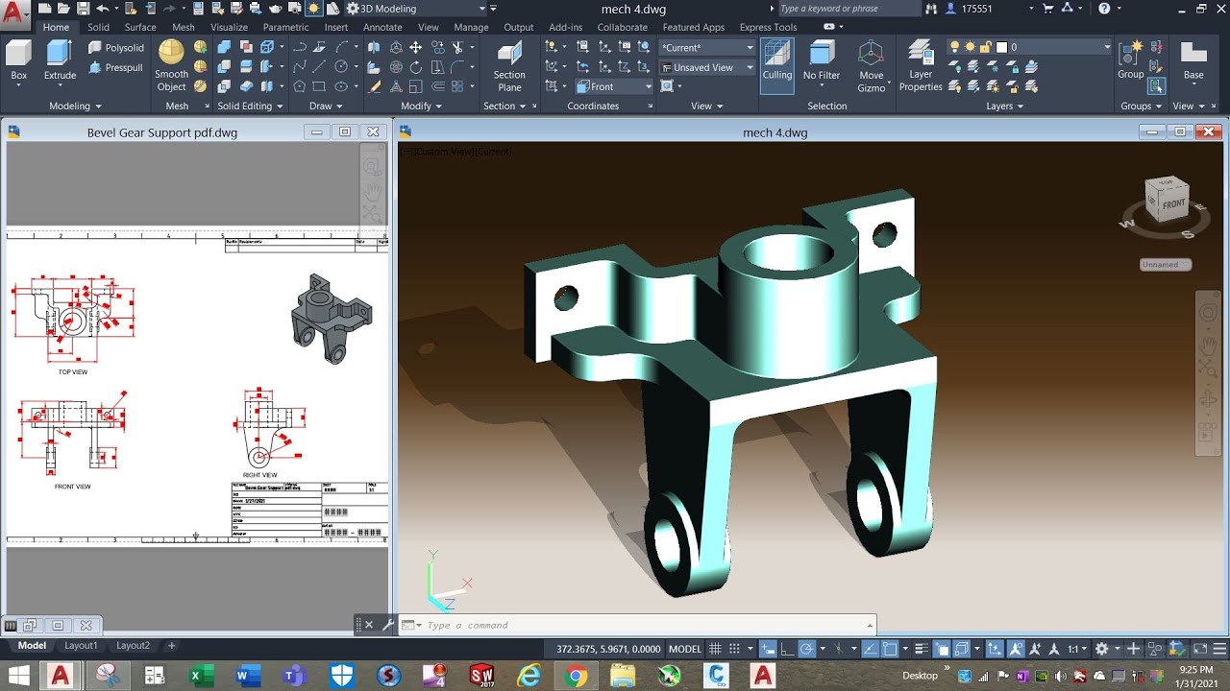Select the Box solid tool
1230x691 pixels.
click(x=18, y=60)
